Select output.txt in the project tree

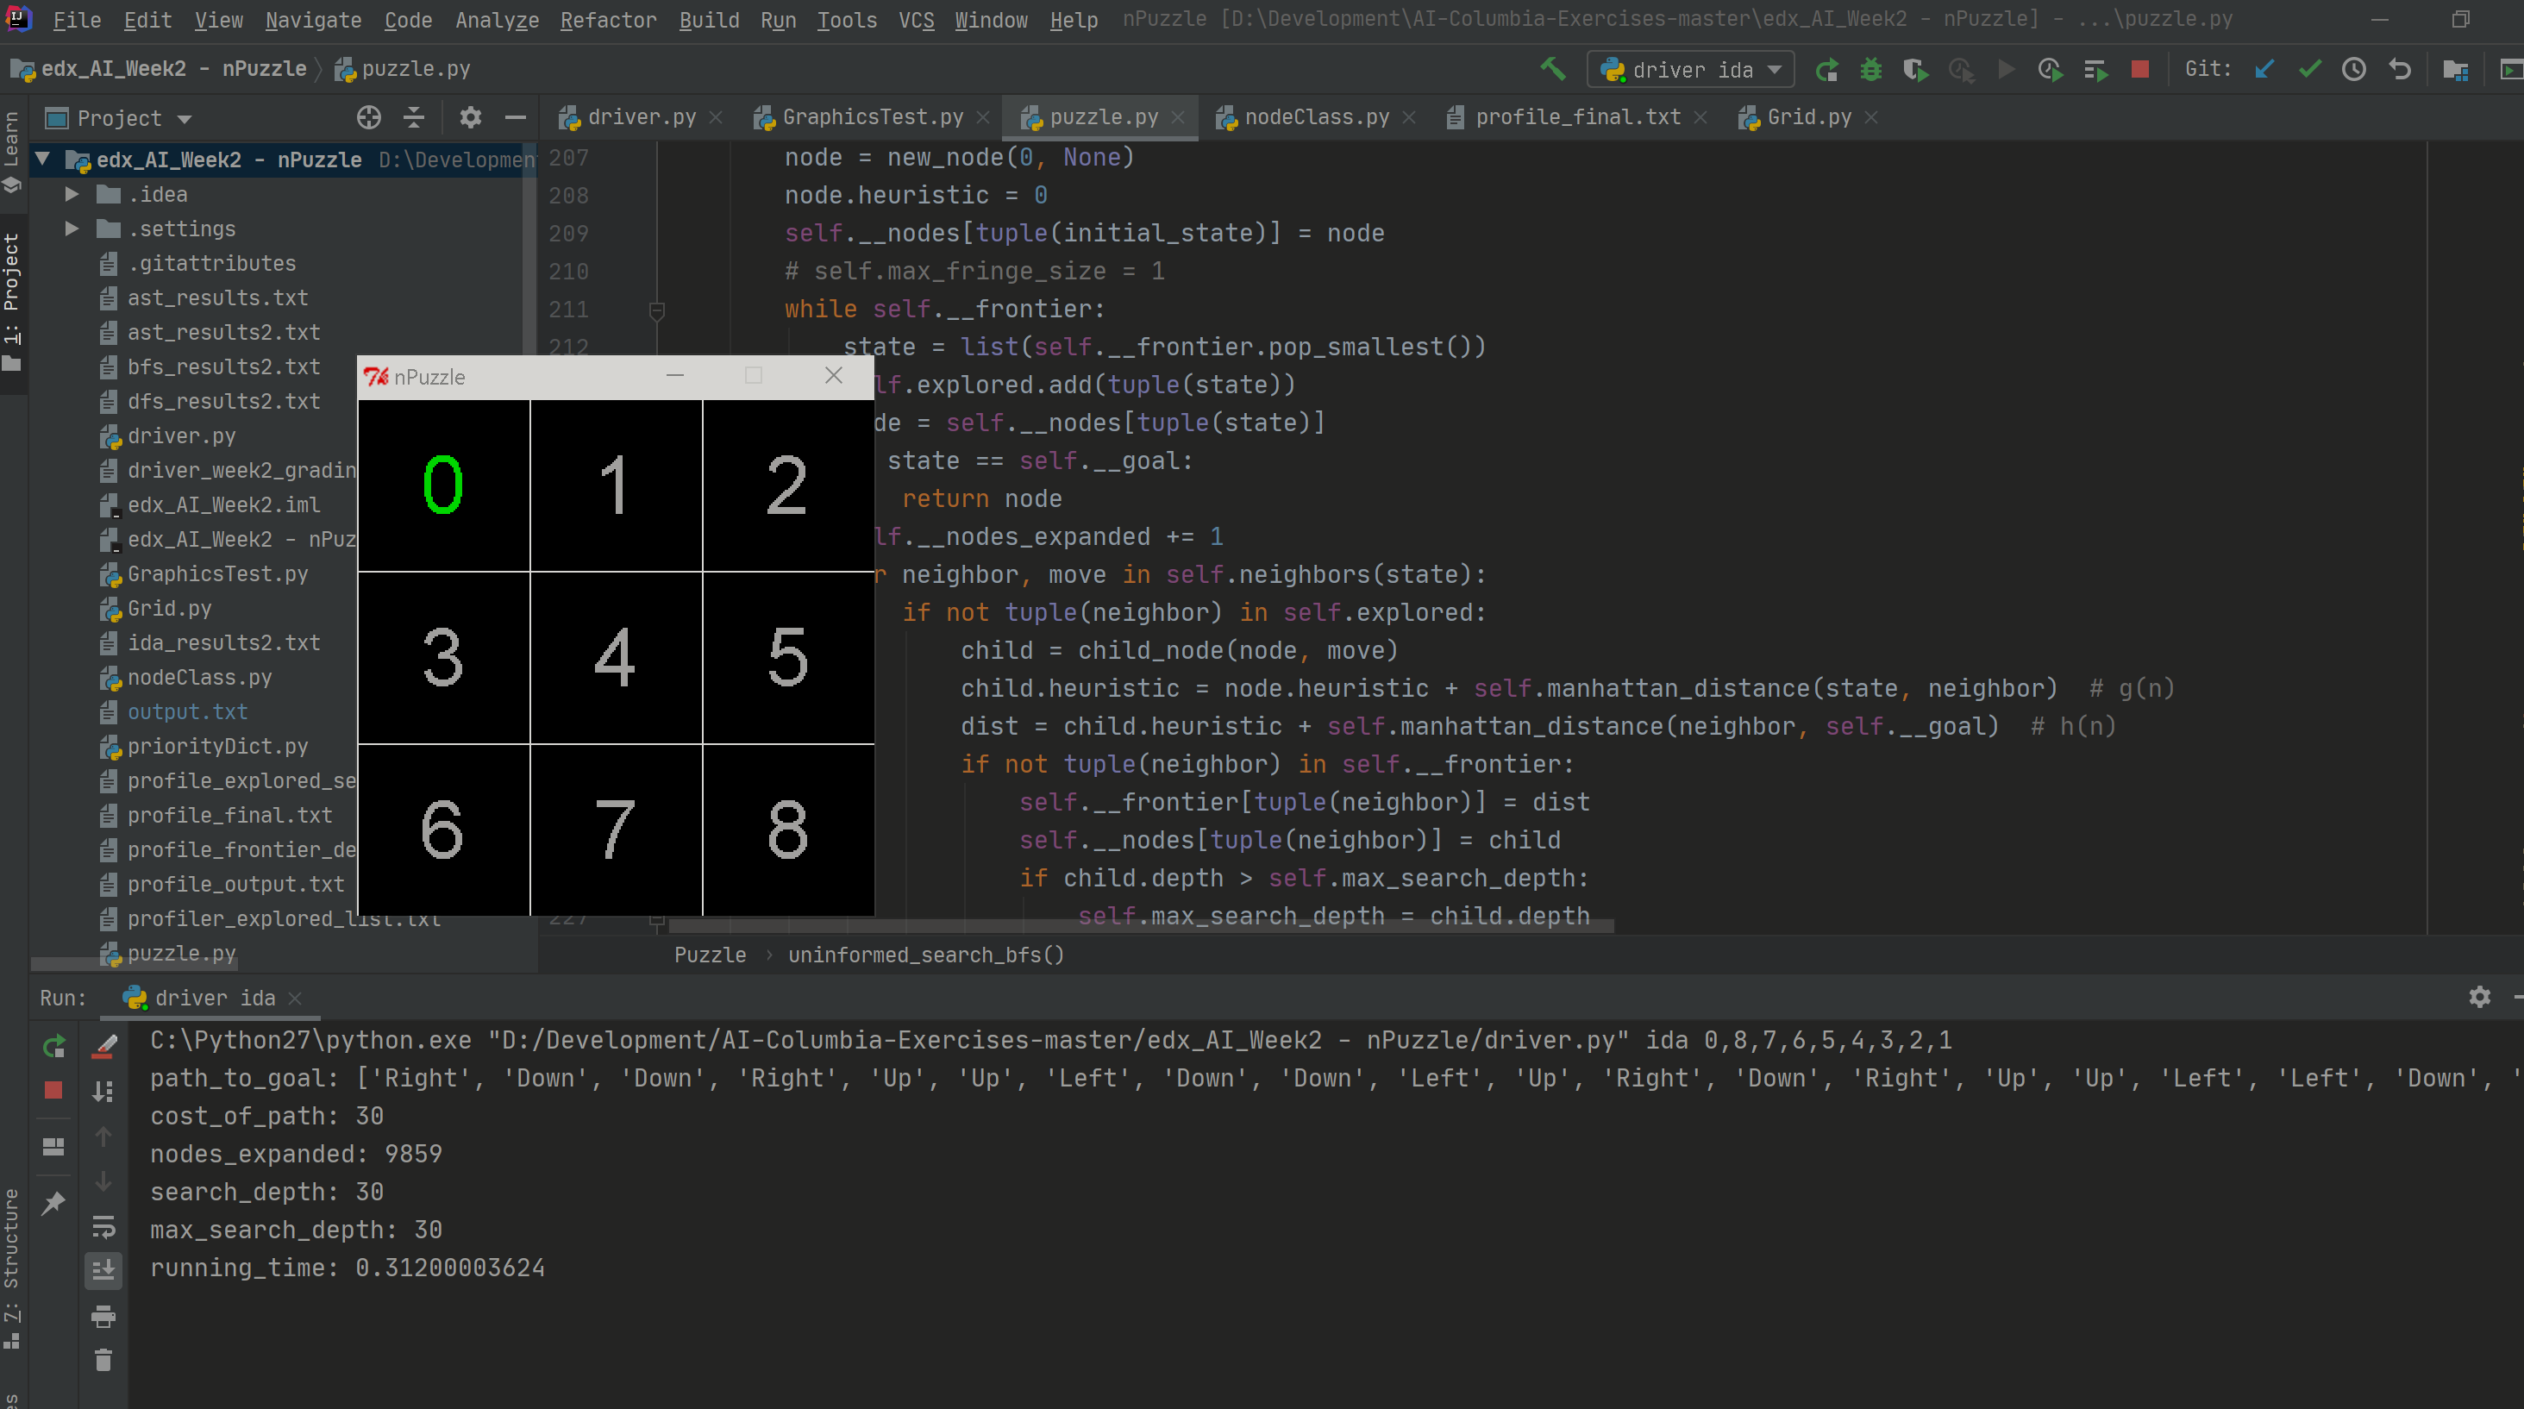188,711
